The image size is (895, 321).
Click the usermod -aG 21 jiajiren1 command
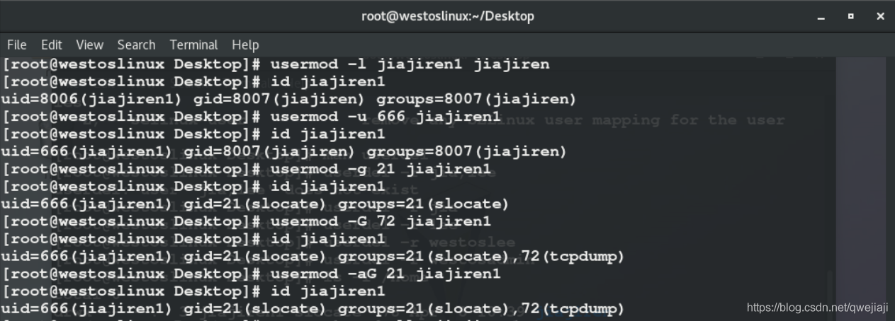385,274
